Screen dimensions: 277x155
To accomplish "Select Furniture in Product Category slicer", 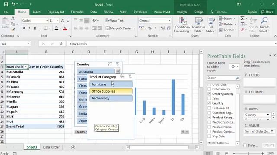I will pyautogui.click(x=111, y=84).
